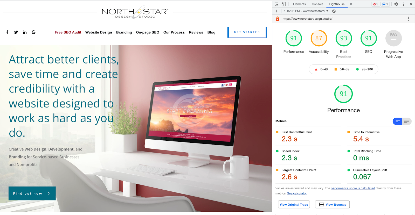Click the 0–49 red triangle legend entry
This screenshot has height=215, width=415.
[x=321, y=69]
